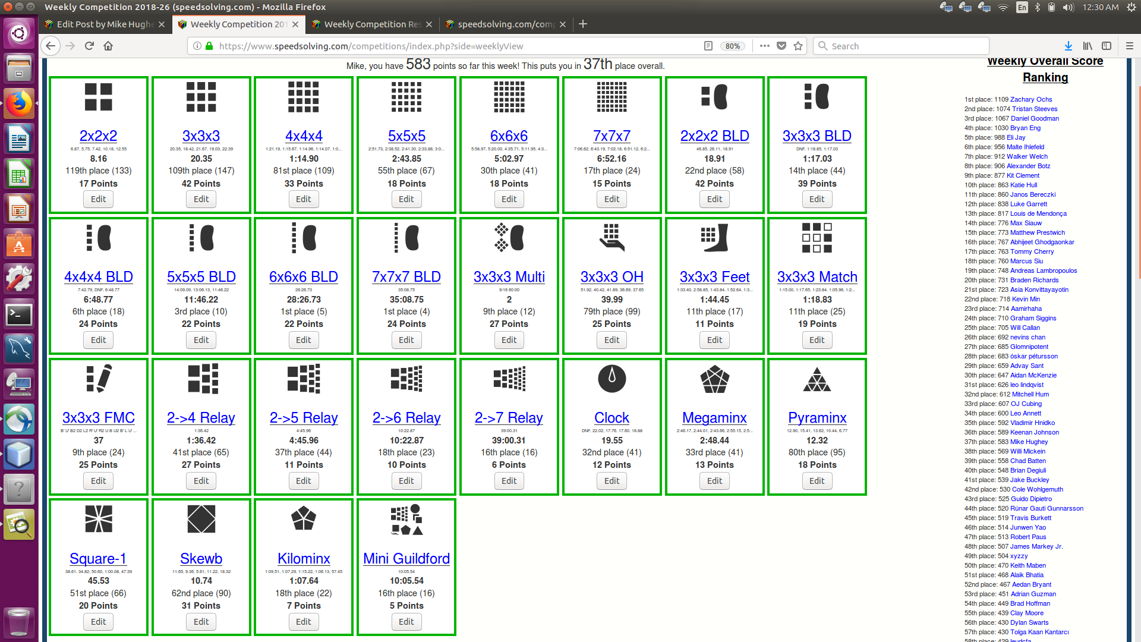1141x642 pixels.
Task: Go to the Firefox home page
Action: [x=108, y=46]
